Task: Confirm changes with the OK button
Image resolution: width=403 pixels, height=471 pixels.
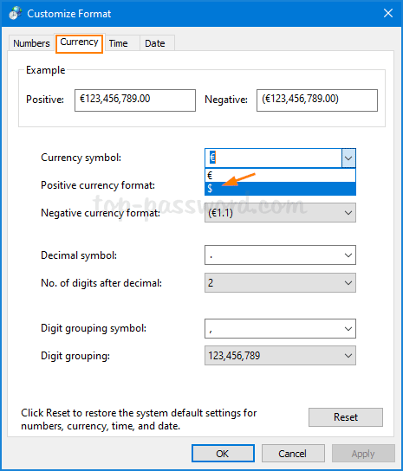Action: [223, 454]
